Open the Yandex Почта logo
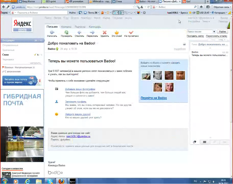 click(x=22, y=25)
